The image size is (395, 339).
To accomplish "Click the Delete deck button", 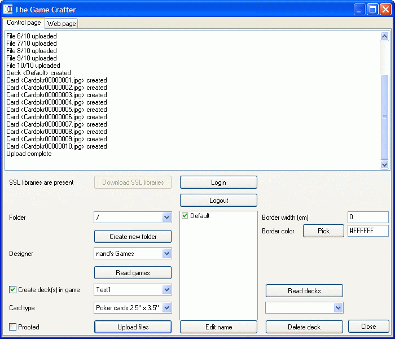I will click(304, 327).
